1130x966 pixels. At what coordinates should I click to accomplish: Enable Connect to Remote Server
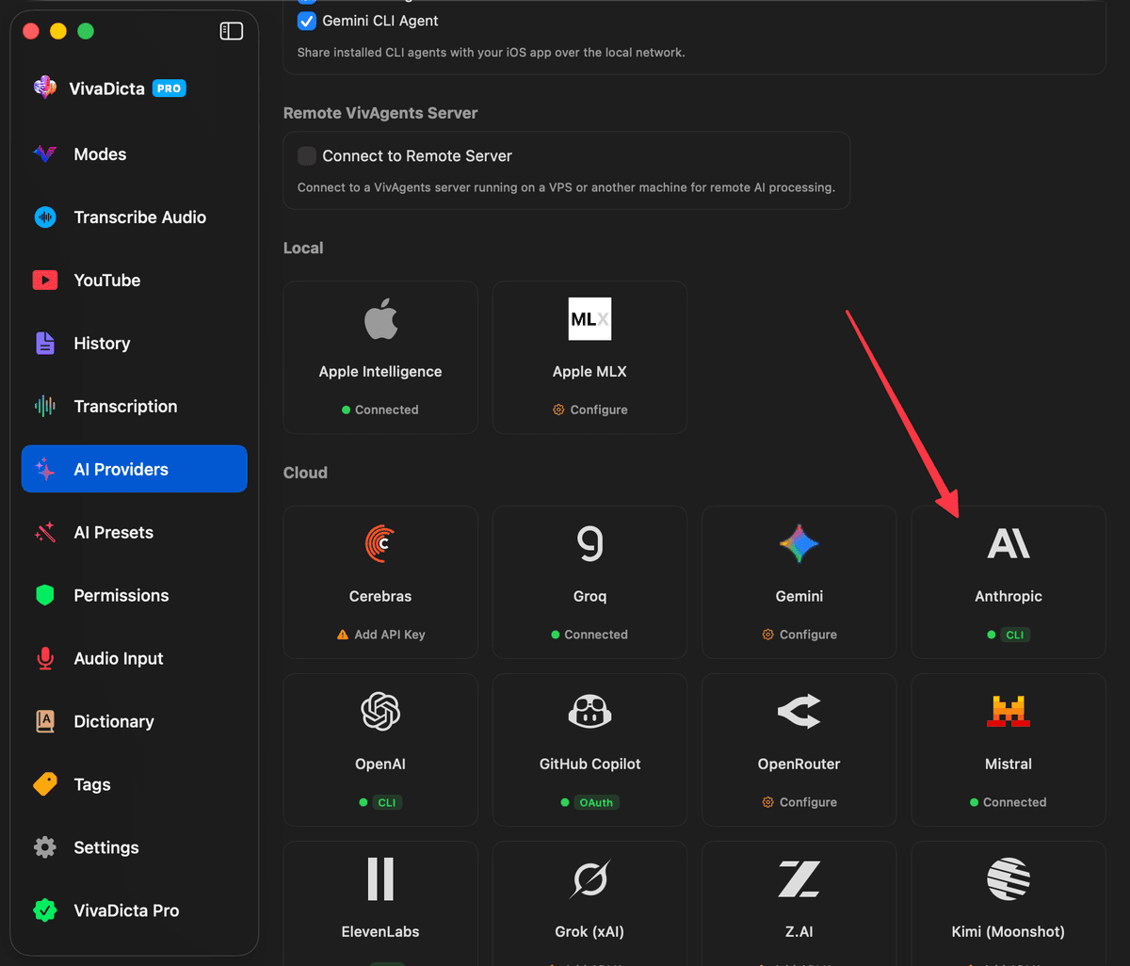click(x=306, y=156)
